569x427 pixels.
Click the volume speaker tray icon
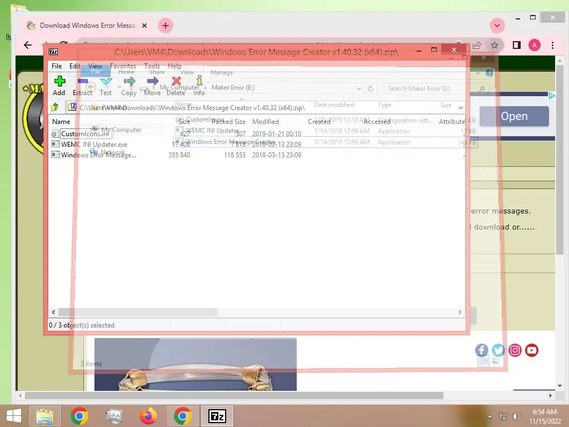point(516,416)
